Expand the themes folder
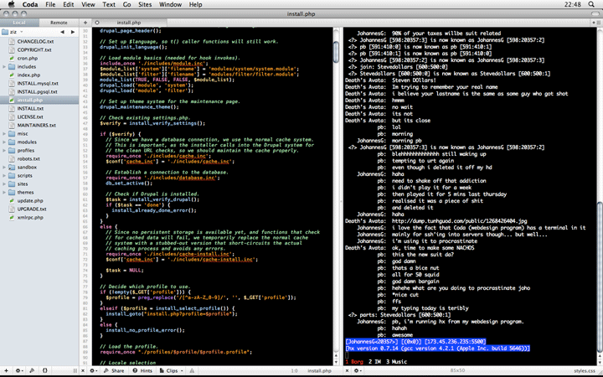The width and height of the screenshot is (603, 377). 4,193
